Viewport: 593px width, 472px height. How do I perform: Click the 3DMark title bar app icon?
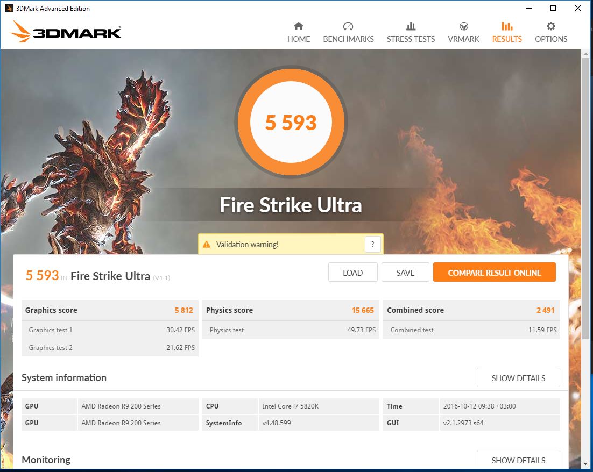(x=9, y=8)
